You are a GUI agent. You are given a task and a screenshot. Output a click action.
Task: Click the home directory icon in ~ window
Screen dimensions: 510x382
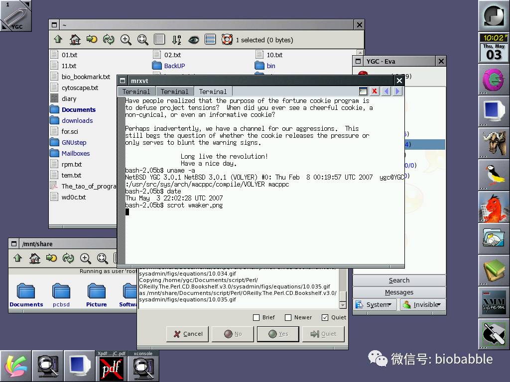point(75,39)
